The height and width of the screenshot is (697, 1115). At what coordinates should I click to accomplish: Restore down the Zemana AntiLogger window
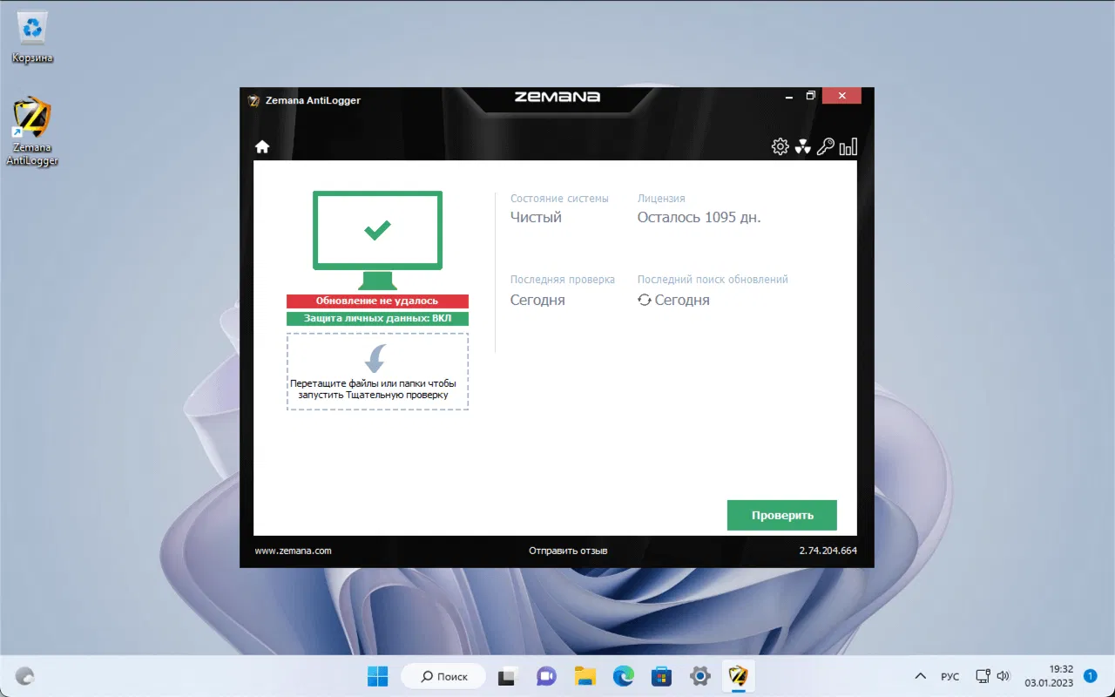click(811, 96)
